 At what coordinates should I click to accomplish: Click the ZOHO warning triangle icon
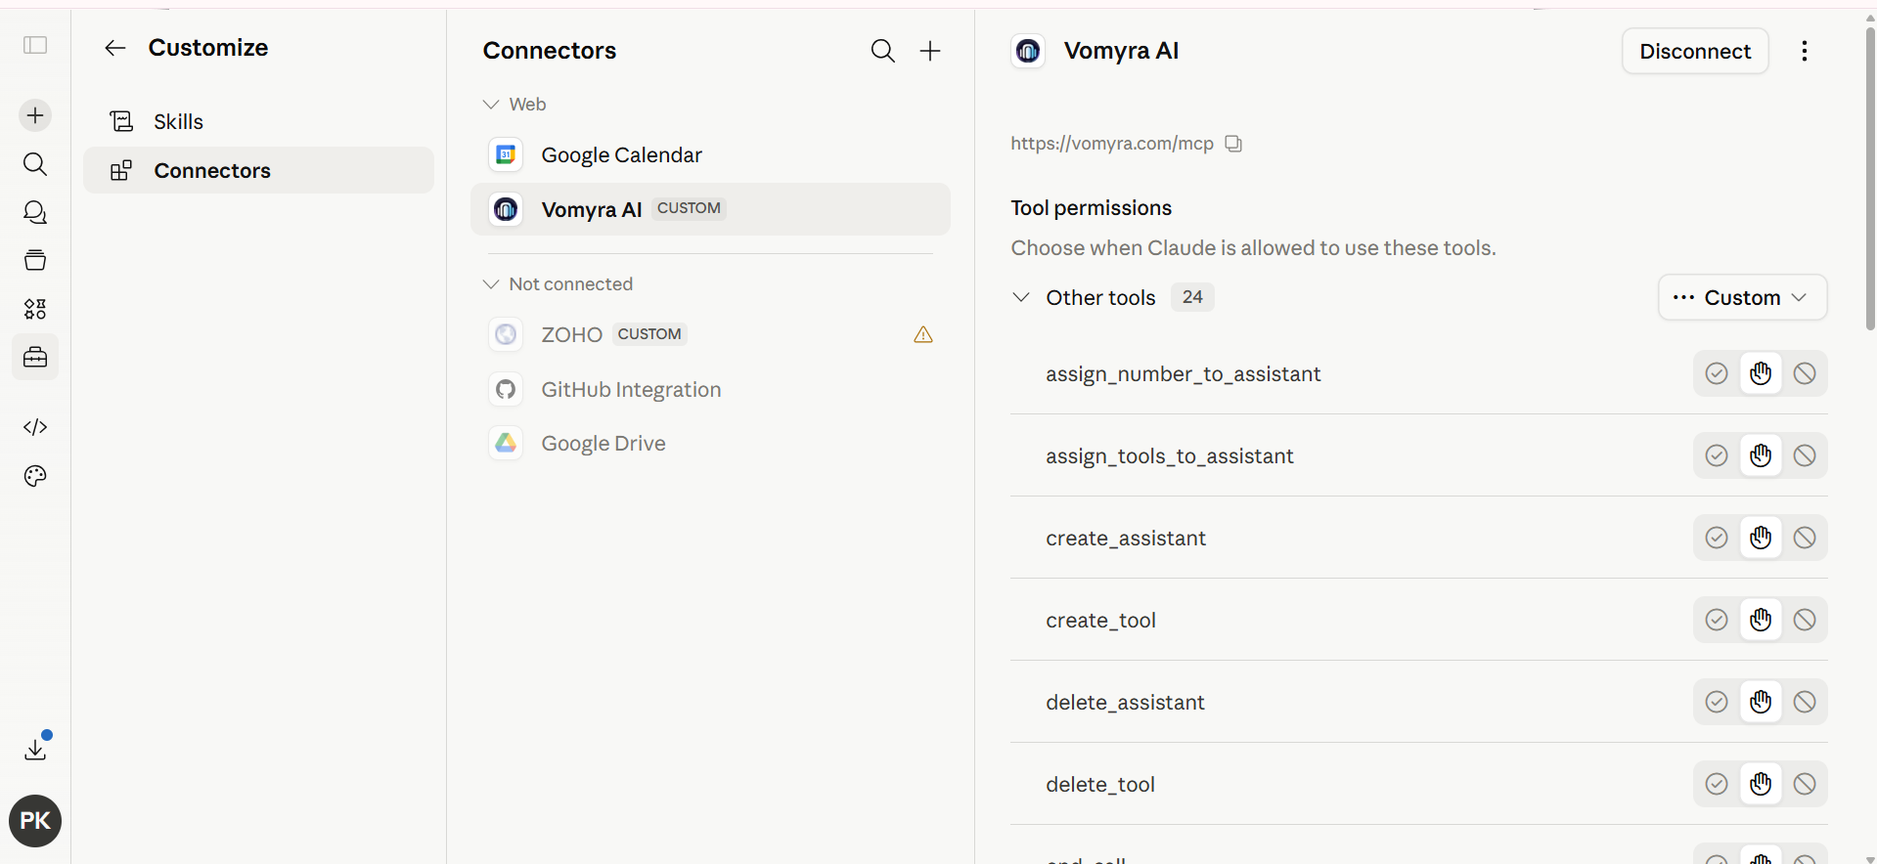coord(923,335)
